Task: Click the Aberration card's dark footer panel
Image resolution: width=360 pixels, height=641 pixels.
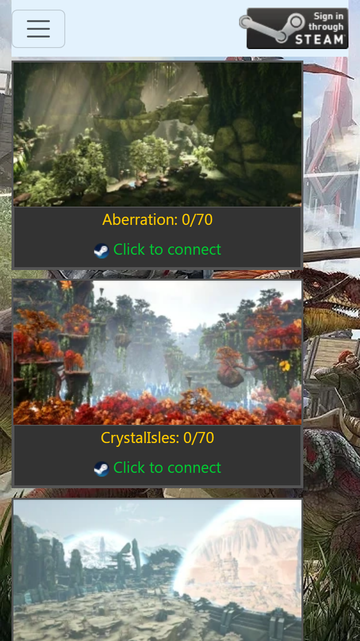Action: 157,237
